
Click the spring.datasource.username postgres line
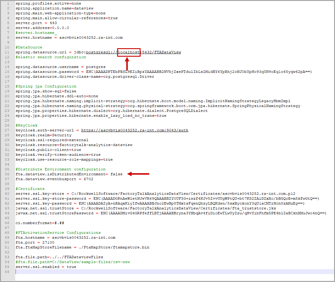pos(61,67)
